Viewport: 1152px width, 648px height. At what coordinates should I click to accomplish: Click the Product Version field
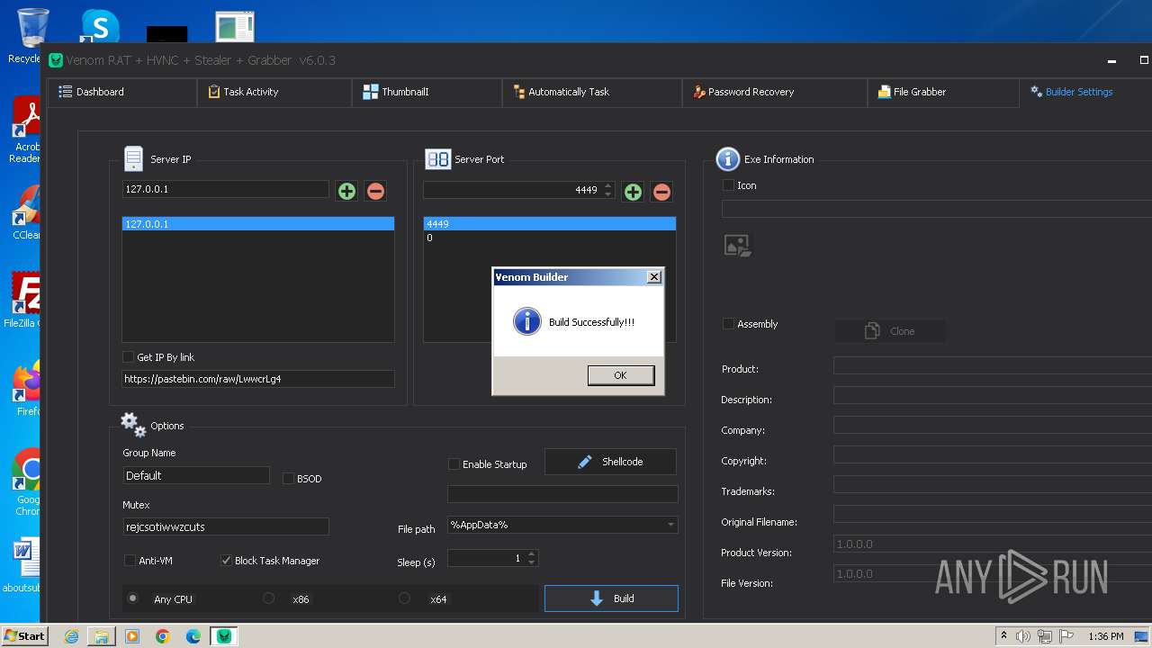[x=992, y=544]
